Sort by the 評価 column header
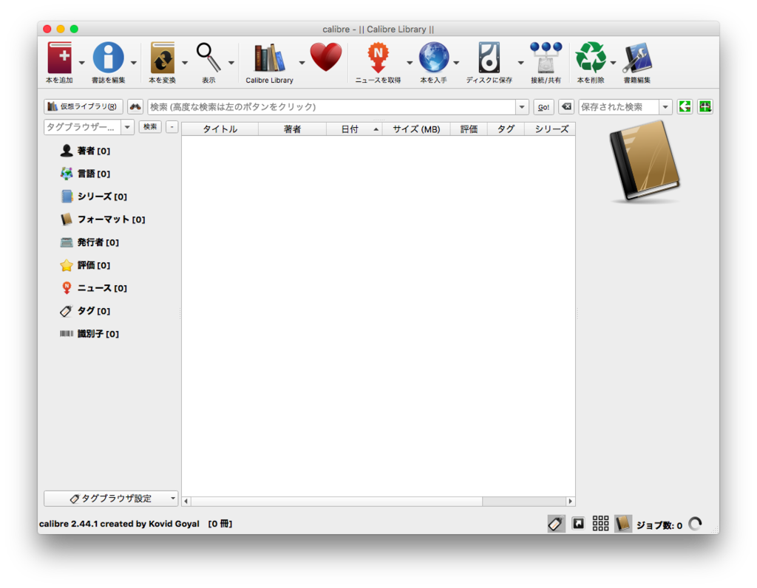 pyautogui.click(x=469, y=129)
